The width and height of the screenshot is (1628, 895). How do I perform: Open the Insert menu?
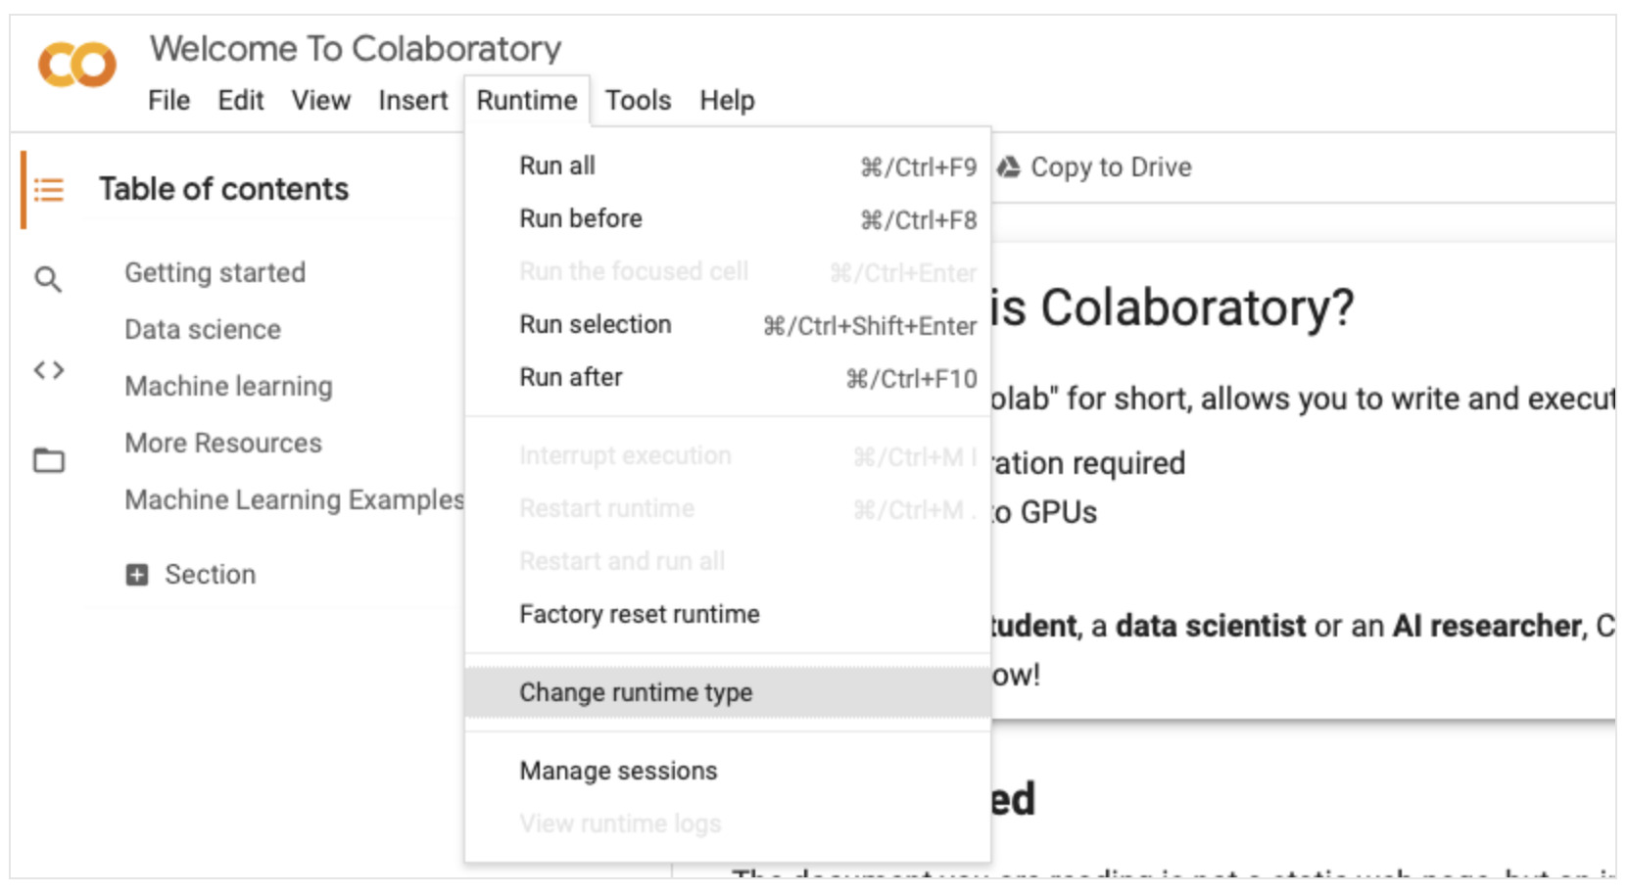coord(412,100)
